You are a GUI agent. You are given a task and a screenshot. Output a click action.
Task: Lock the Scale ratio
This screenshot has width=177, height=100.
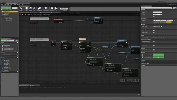(x=174, y=20)
